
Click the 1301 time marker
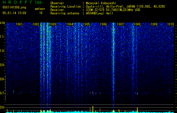pos(19,24)
